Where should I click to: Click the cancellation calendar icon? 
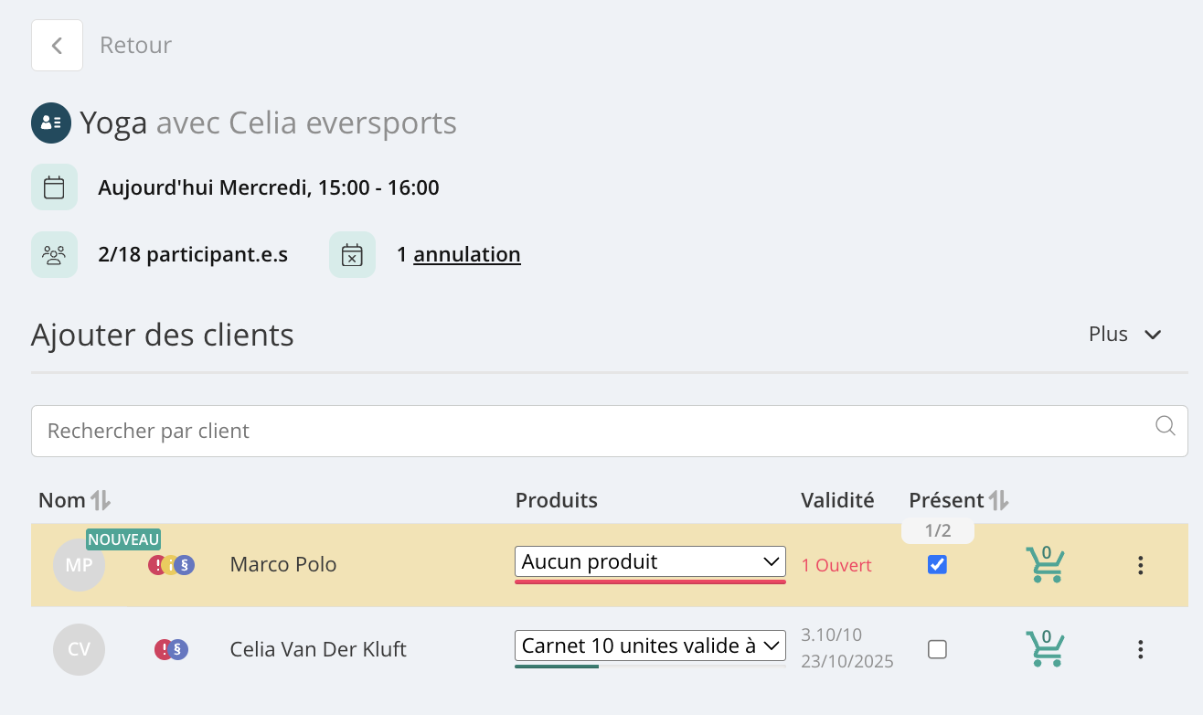(352, 254)
